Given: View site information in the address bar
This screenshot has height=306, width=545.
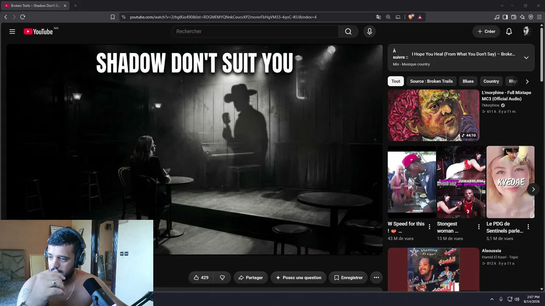Looking at the screenshot, I should pos(123,17).
